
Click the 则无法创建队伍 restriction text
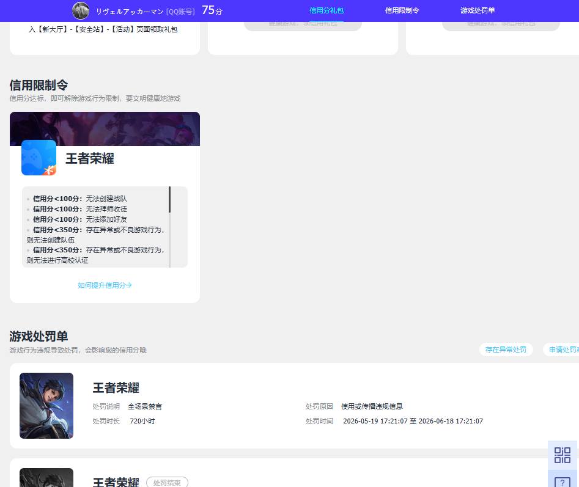[x=51, y=240]
